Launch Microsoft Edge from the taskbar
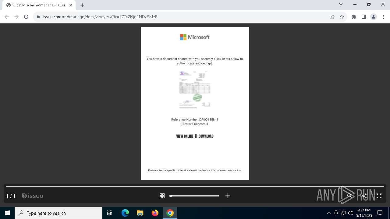390x219 pixels. click(125, 213)
